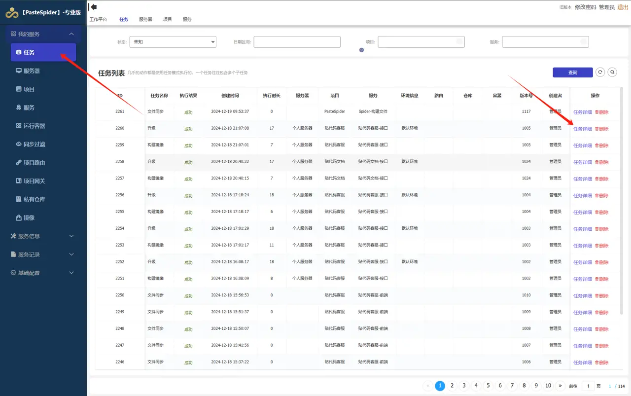Click the 版本号 1117 cell
The height and width of the screenshot is (396, 631).
(526, 111)
